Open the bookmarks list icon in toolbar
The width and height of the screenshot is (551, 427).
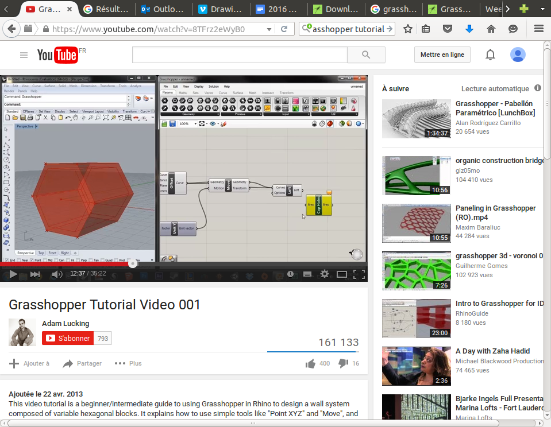[x=426, y=29]
